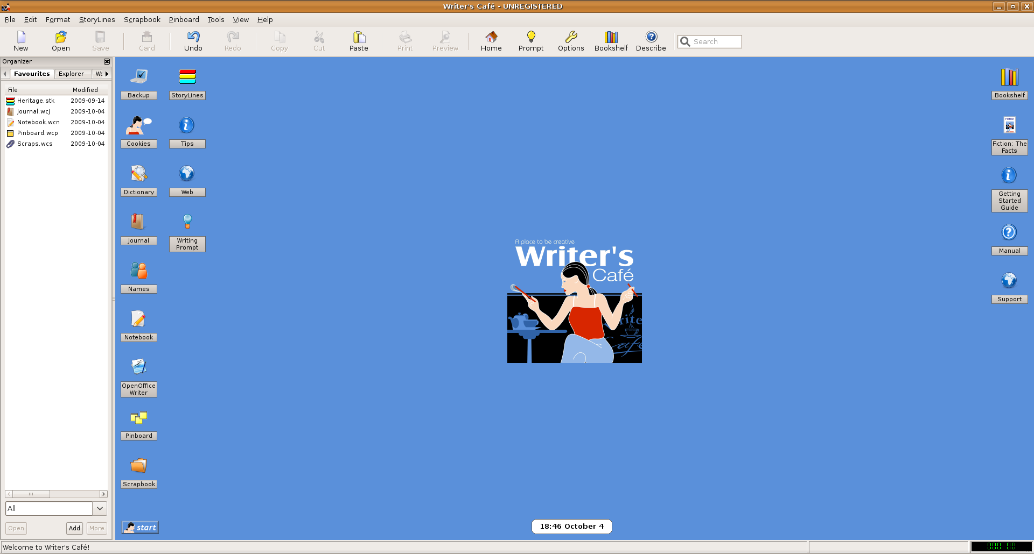Image resolution: width=1034 pixels, height=554 pixels.
Task: Open the StoryLines menu
Action: [x=97, y=19]
